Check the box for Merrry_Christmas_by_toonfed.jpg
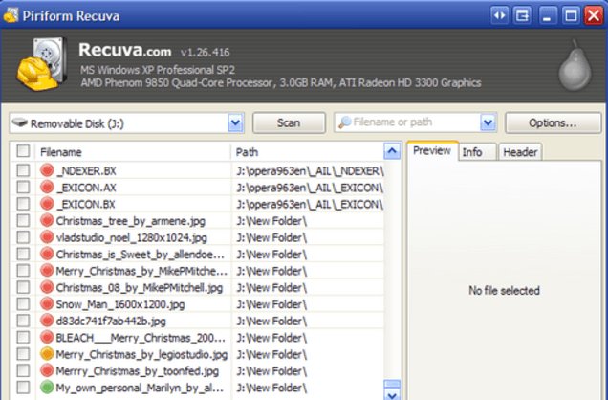608x400 pixels. click(x=23, y=370)
